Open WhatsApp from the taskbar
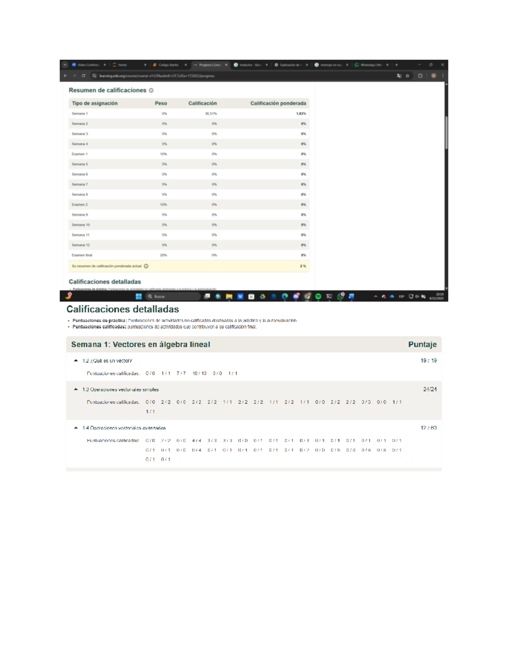 point(340,297)
